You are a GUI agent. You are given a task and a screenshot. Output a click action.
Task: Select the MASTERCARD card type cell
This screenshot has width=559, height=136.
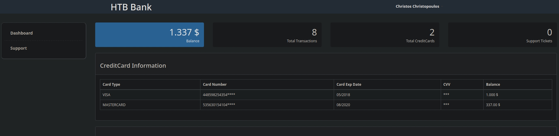click(x=114, y=105)
